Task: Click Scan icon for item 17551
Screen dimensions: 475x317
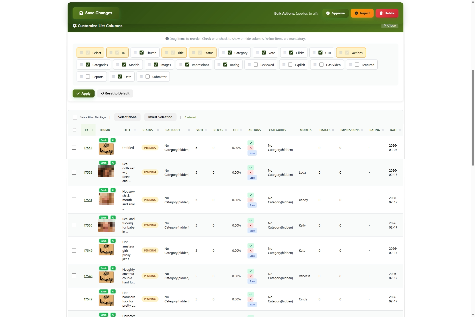Action: pyautogui.click(x=252, y=205)
